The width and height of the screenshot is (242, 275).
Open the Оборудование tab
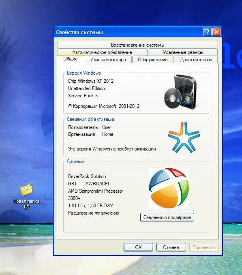click(x=153, y=60)
